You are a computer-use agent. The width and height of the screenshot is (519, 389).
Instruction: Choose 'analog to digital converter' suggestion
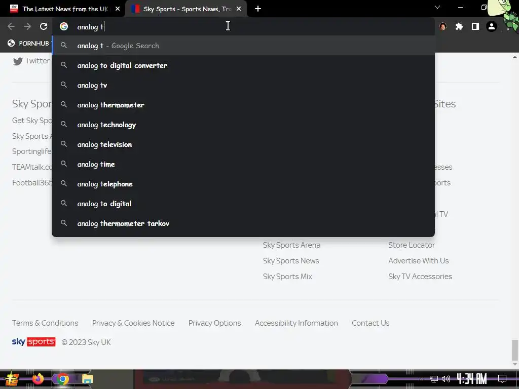tap(243, 65)
